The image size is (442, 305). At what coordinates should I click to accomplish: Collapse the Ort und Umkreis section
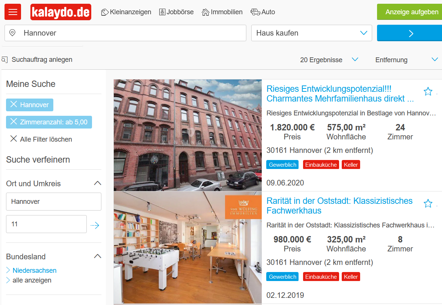click(x=97, y=184)
